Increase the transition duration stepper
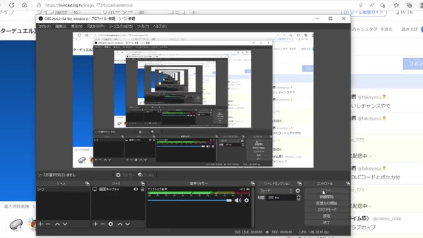 tap(298, 196)
